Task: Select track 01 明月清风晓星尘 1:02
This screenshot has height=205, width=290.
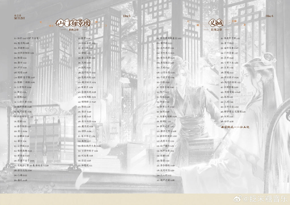Action: 169,38
